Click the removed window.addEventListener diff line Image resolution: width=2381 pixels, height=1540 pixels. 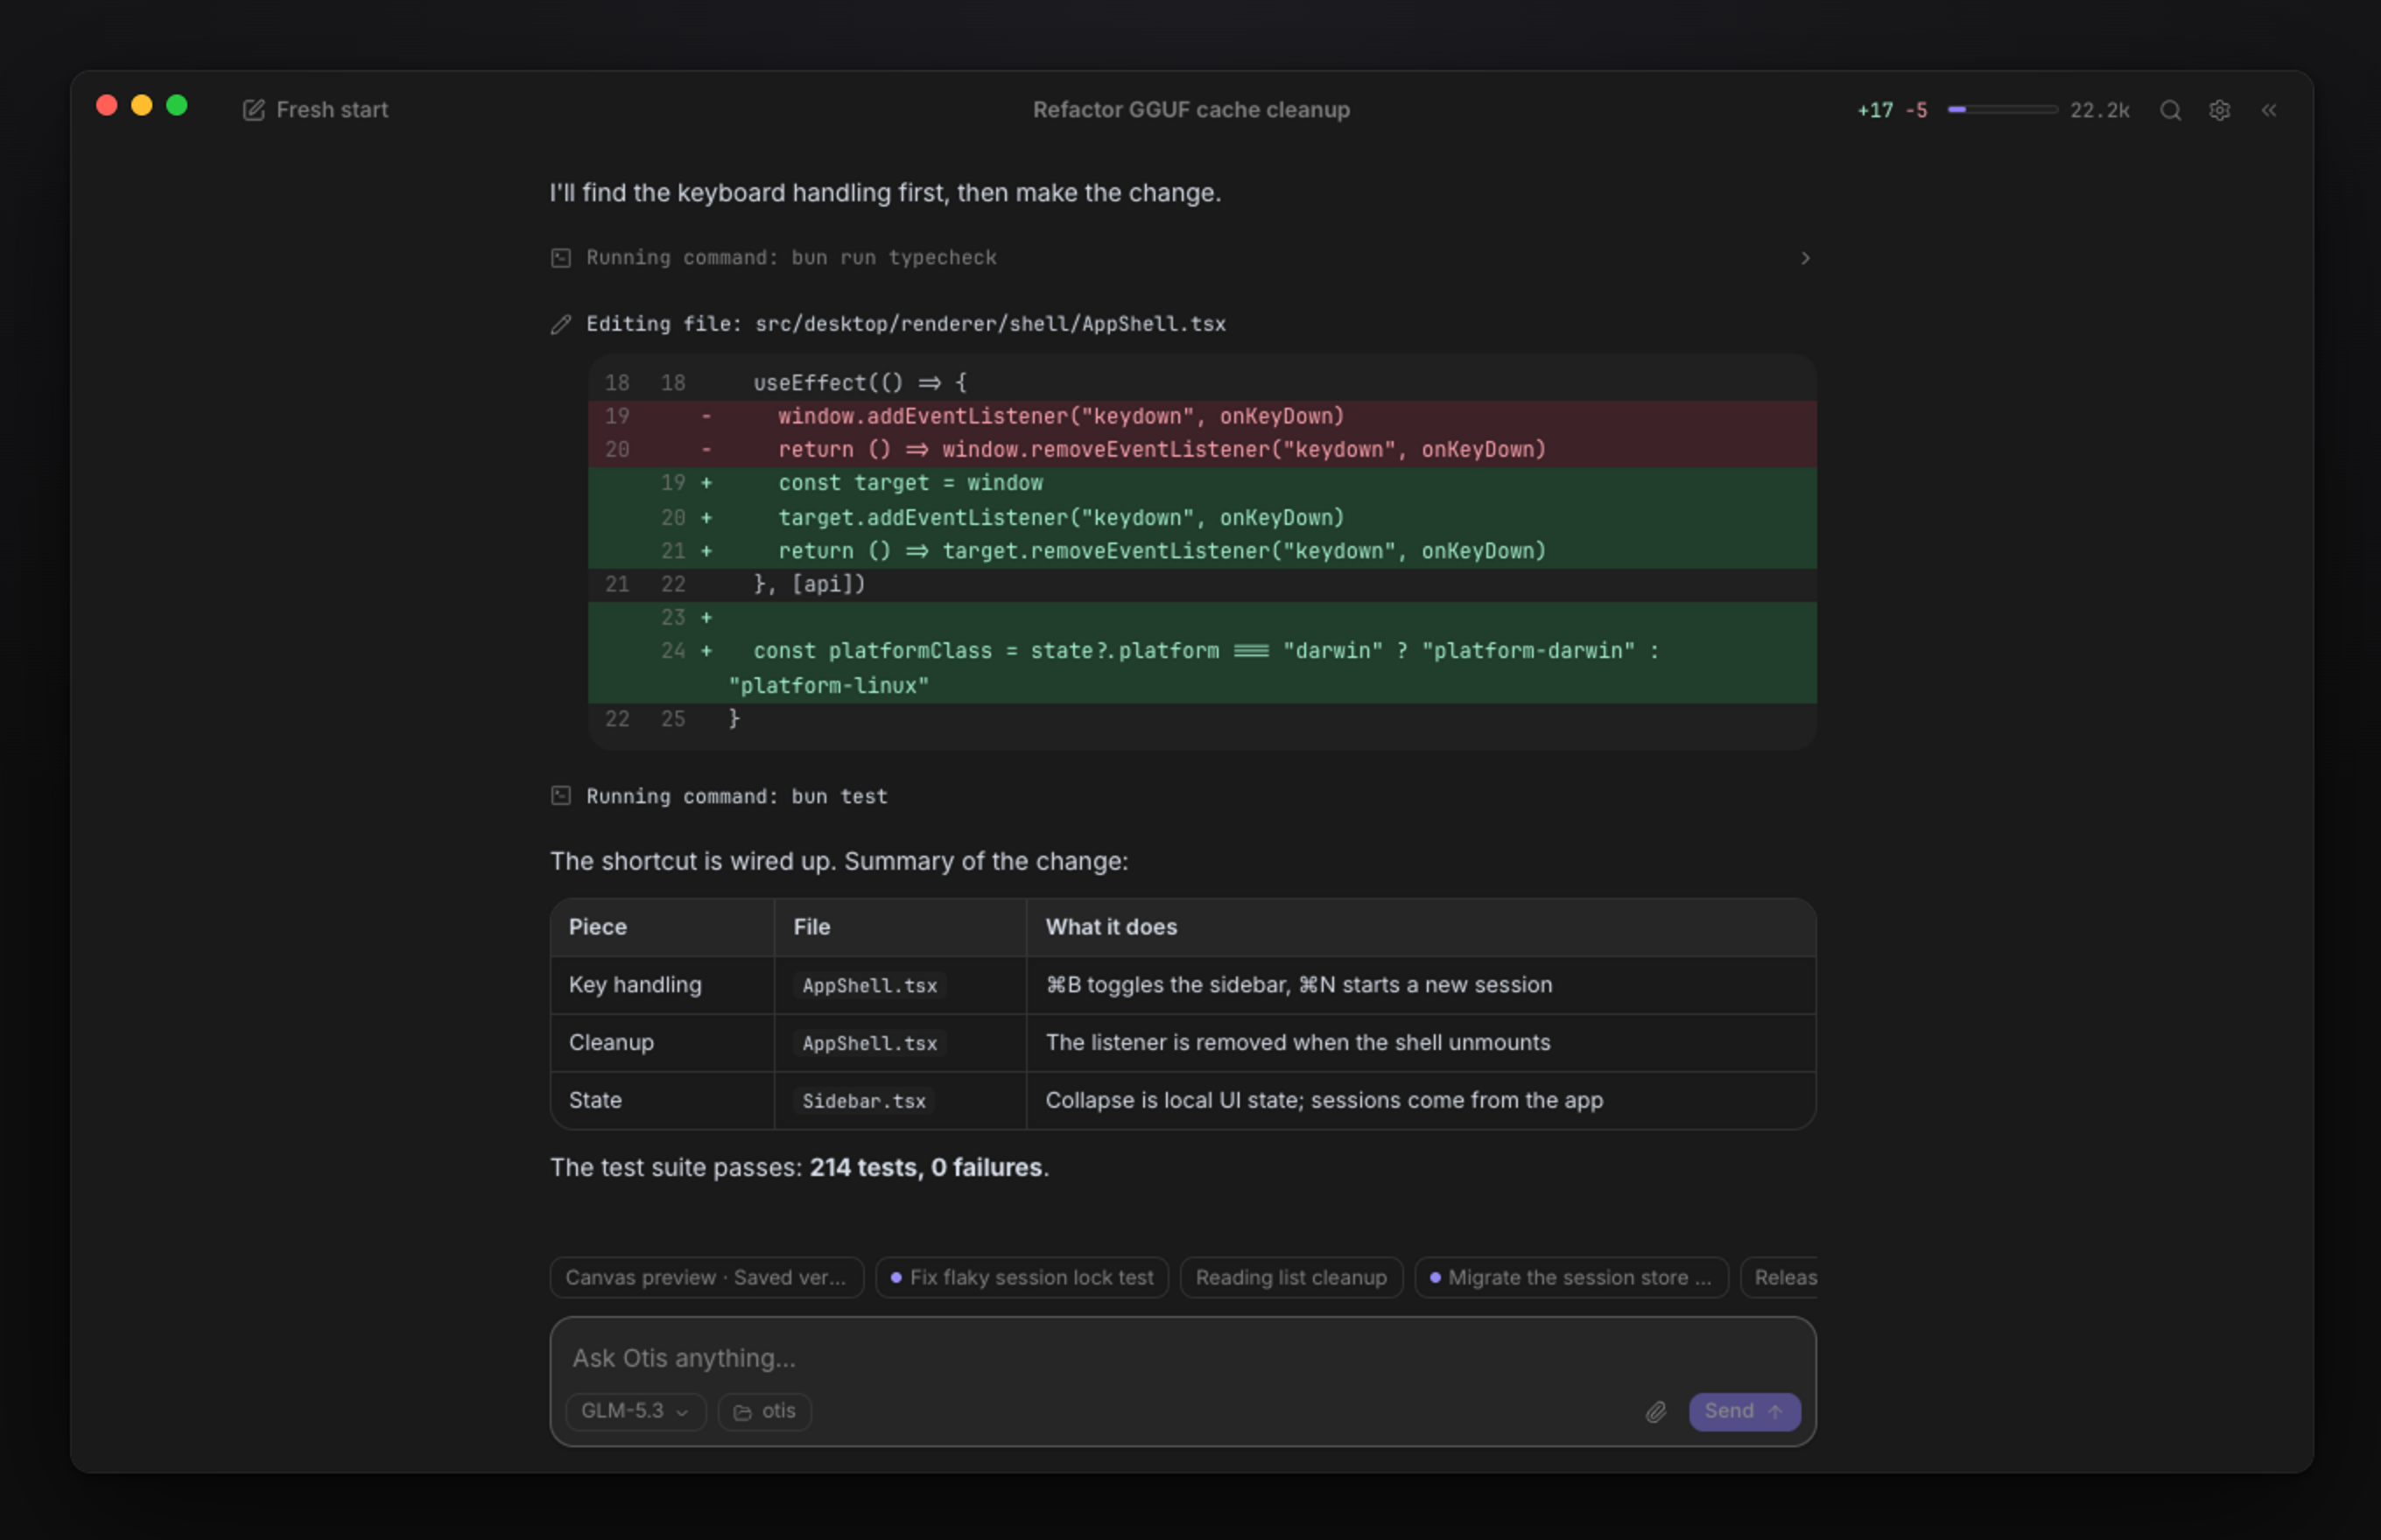[1202, 416]
